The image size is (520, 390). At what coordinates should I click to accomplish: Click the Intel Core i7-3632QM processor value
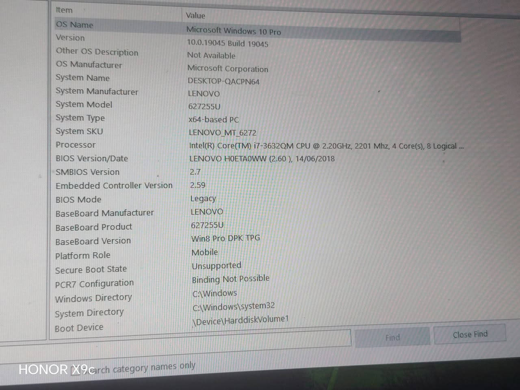point(327,146)
